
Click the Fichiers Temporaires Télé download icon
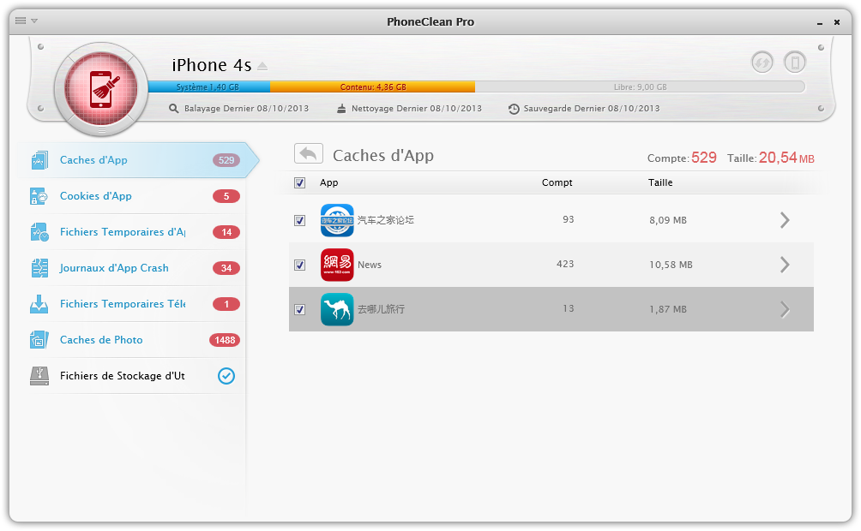tap(39, 304)
